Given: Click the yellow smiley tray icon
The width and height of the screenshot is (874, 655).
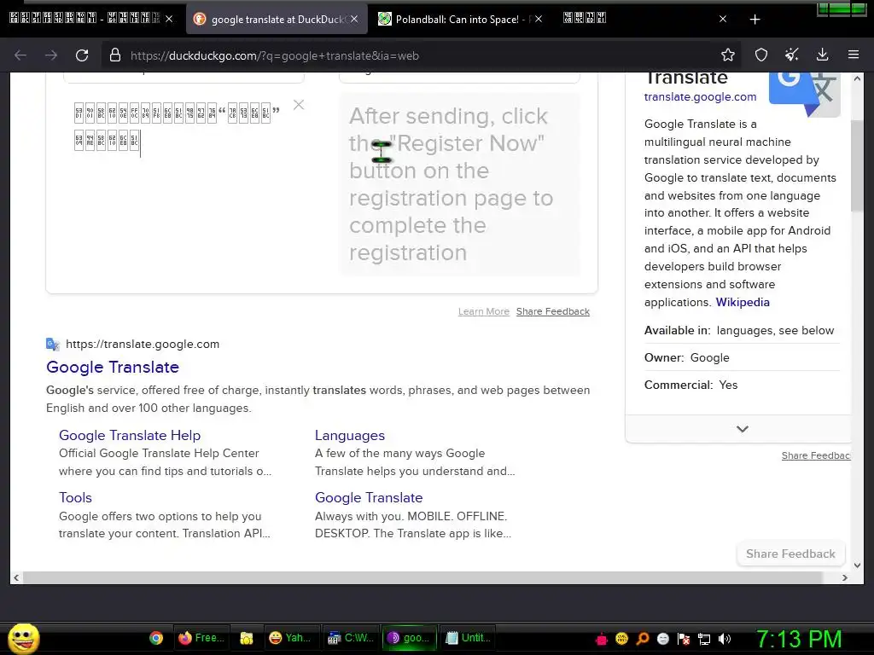Looking at the screenshot, I should 621,639.
